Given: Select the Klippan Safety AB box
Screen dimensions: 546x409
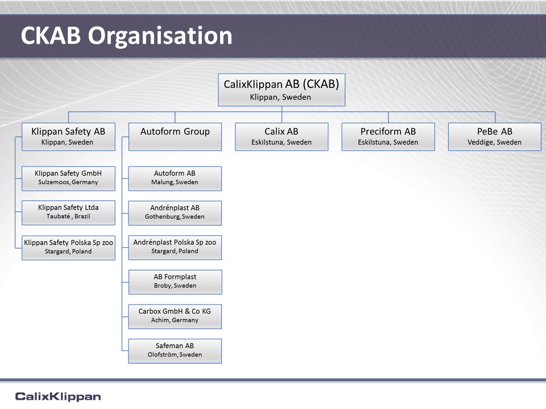Looking at the screenshot, I should tap(68, 137).
